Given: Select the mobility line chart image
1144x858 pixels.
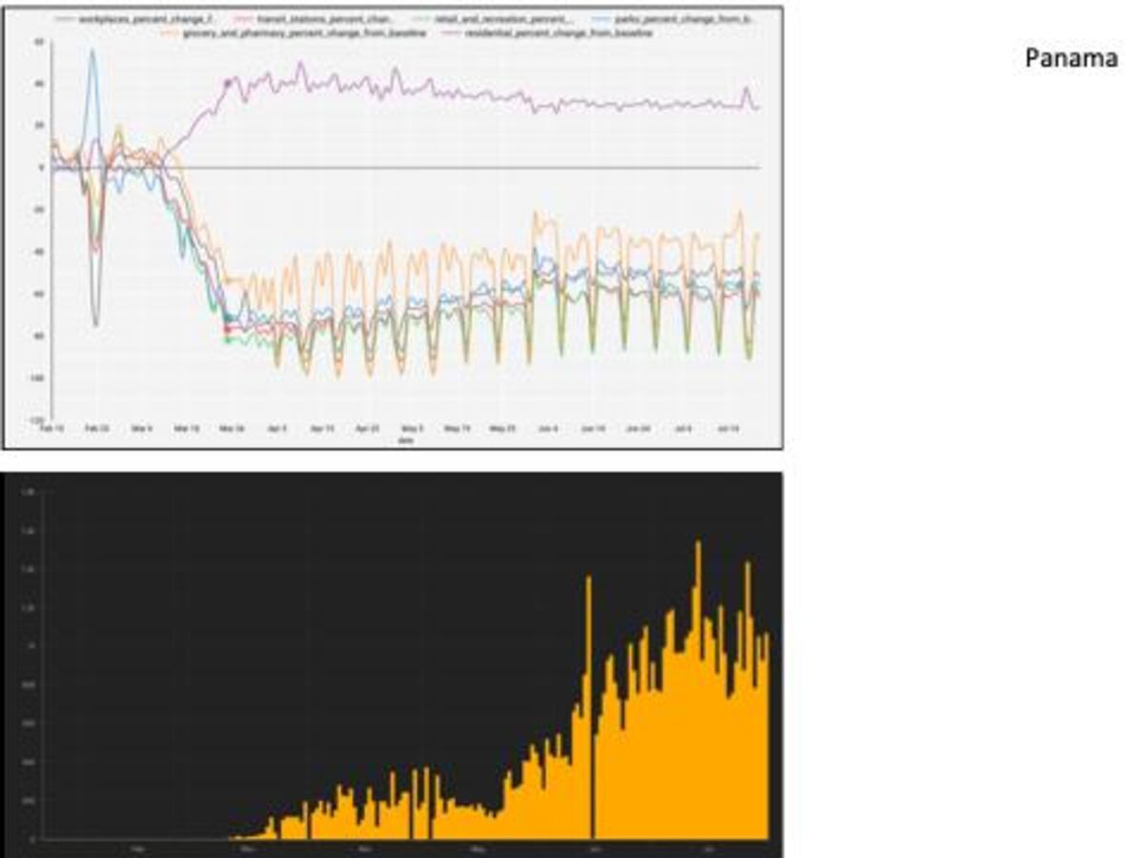Looking at the screenshot, I should pos(393,227).
